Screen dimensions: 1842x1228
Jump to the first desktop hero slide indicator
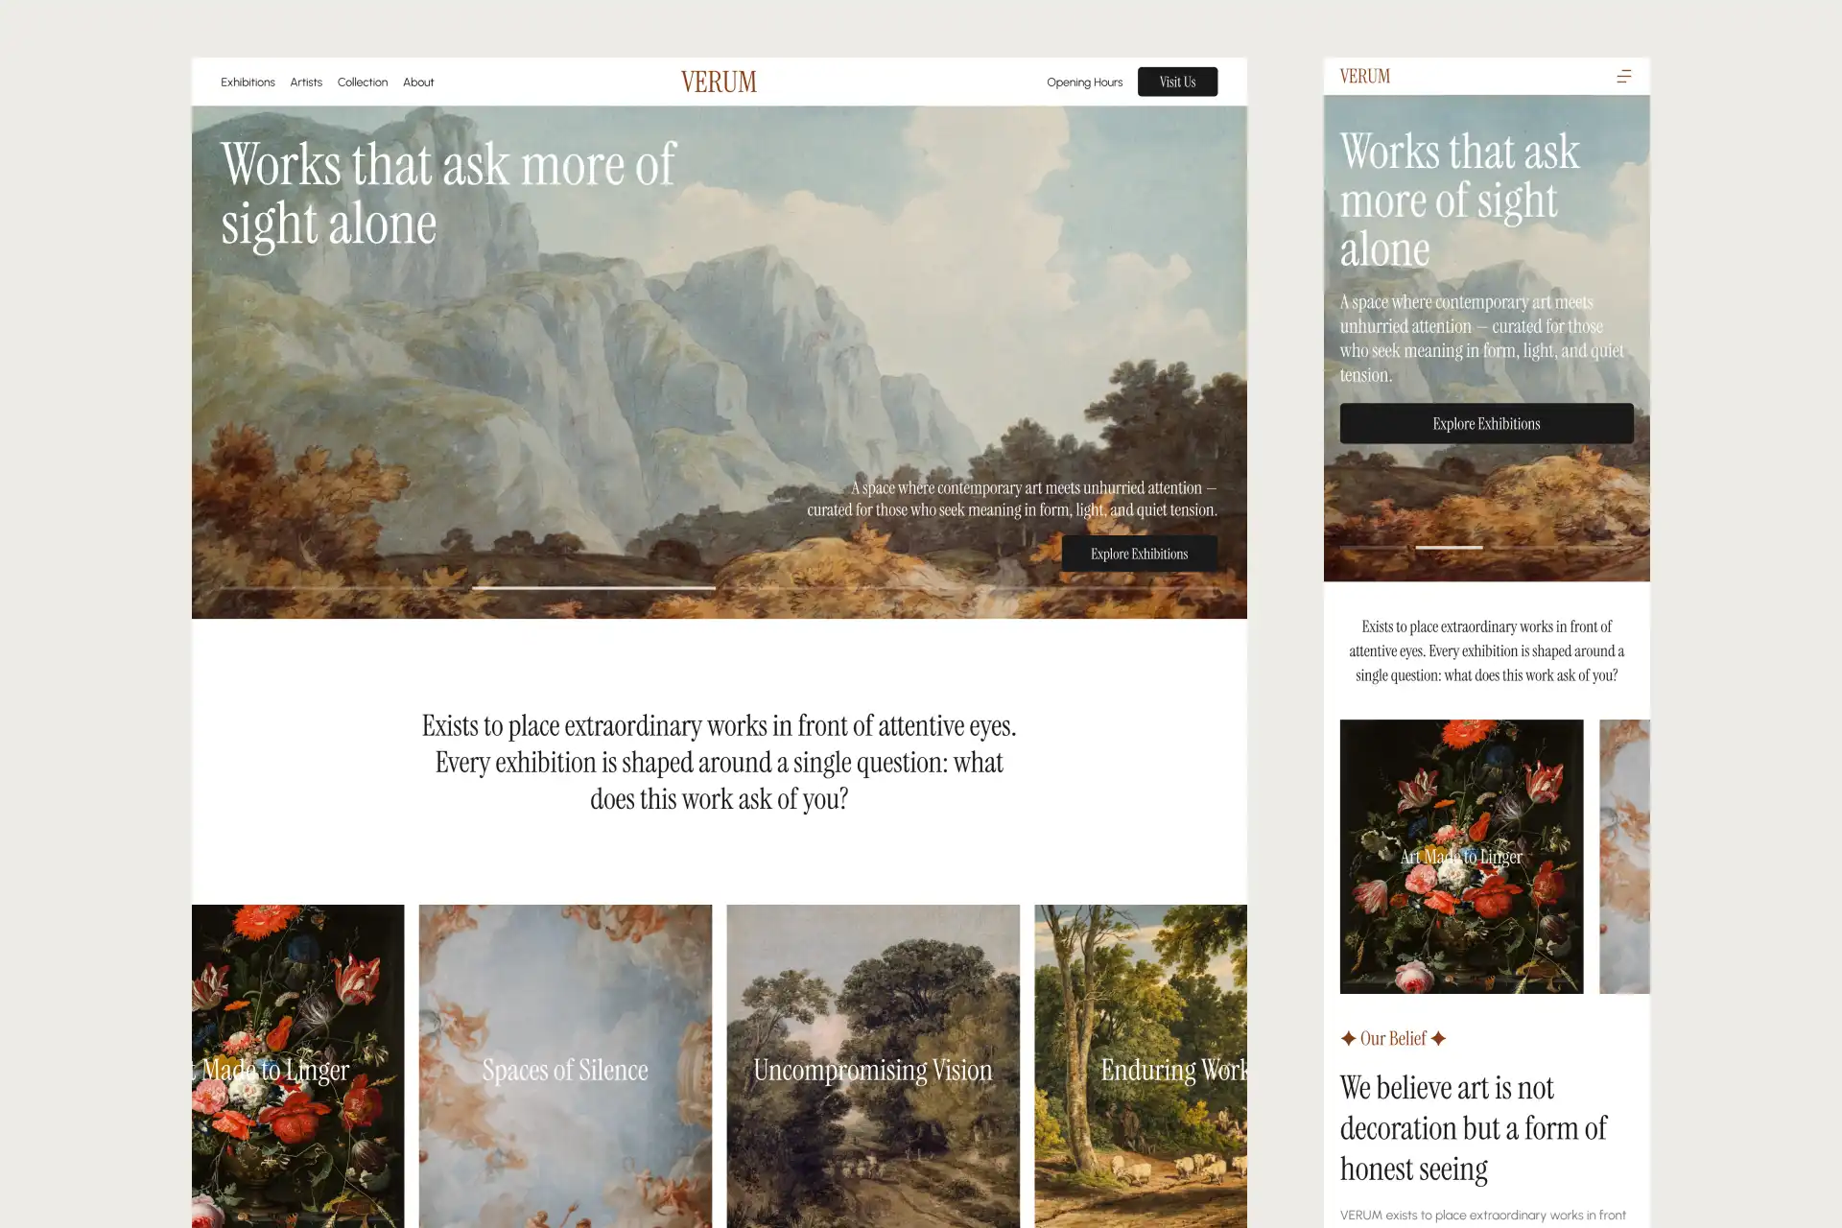(342, 587)
